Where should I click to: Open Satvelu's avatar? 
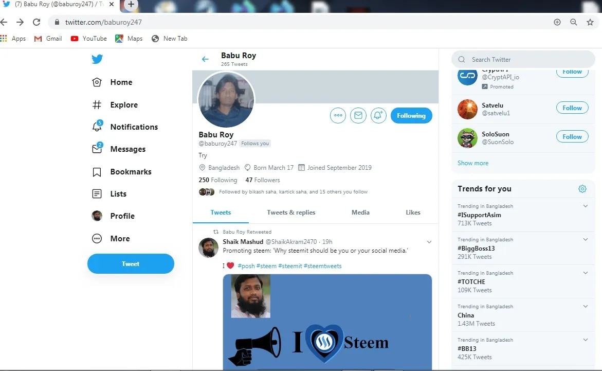click(x=467, y=109)
